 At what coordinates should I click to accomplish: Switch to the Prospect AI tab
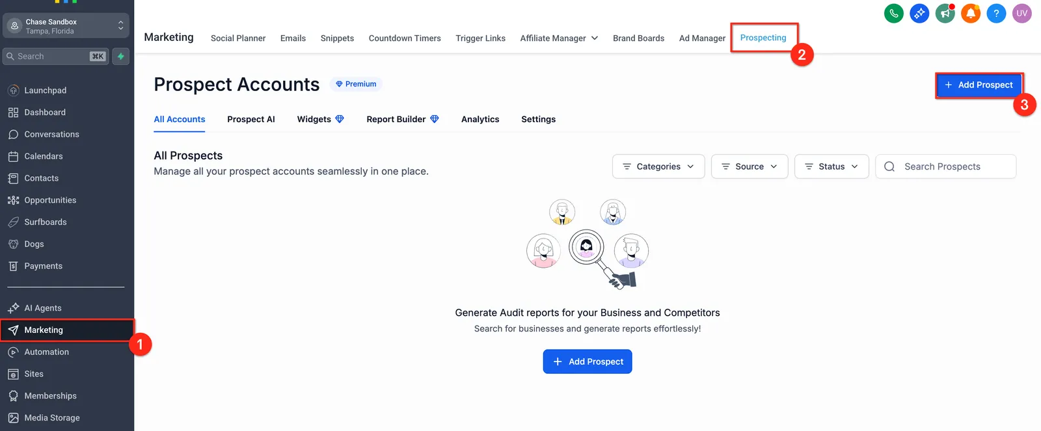251,120
